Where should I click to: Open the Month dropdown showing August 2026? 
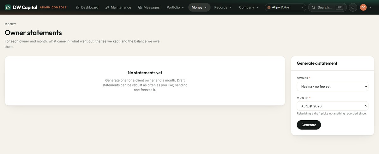click(333, 106)
